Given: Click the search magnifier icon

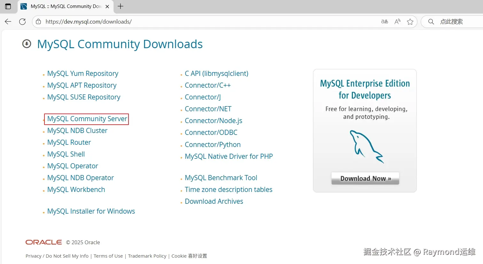Looking at the screenshot, I should 431,22.
